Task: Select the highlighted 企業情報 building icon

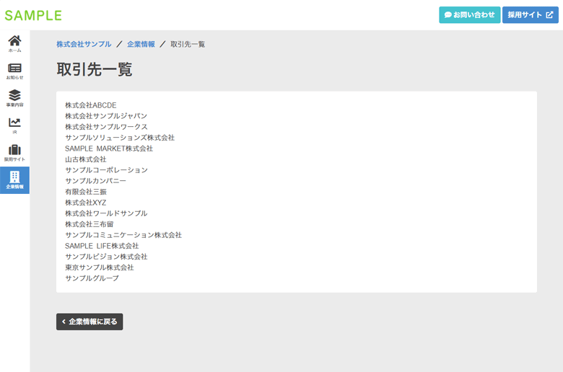Action: (14, 180)
